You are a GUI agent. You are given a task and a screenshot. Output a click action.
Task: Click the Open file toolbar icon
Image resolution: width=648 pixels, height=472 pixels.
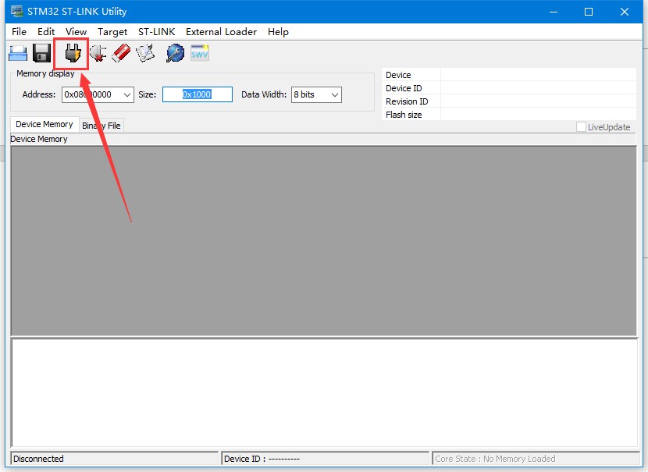[18, 53]
